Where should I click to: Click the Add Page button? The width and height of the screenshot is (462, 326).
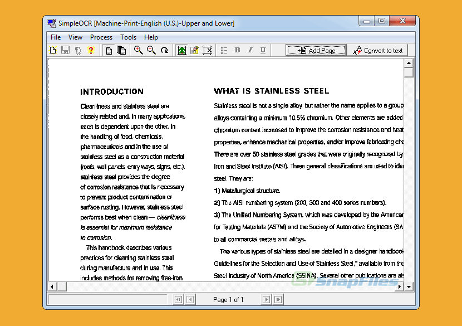point(316,51)
